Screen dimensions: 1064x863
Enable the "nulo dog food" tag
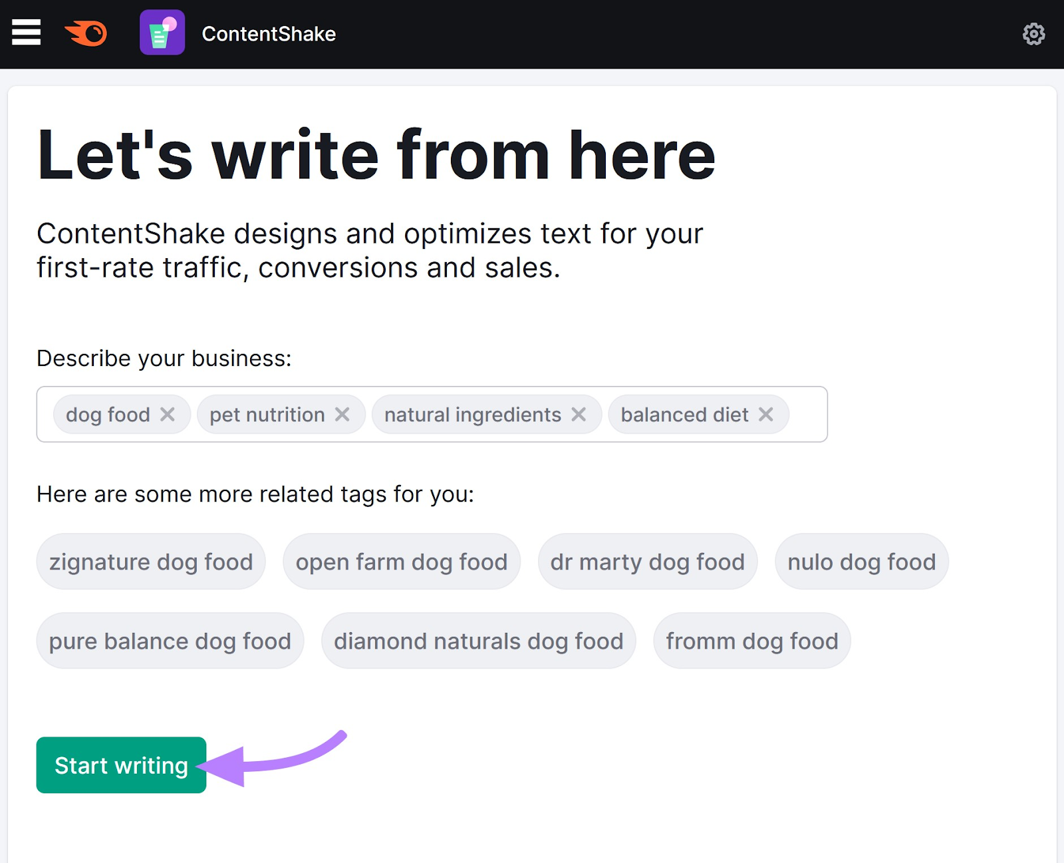[861, 561]
